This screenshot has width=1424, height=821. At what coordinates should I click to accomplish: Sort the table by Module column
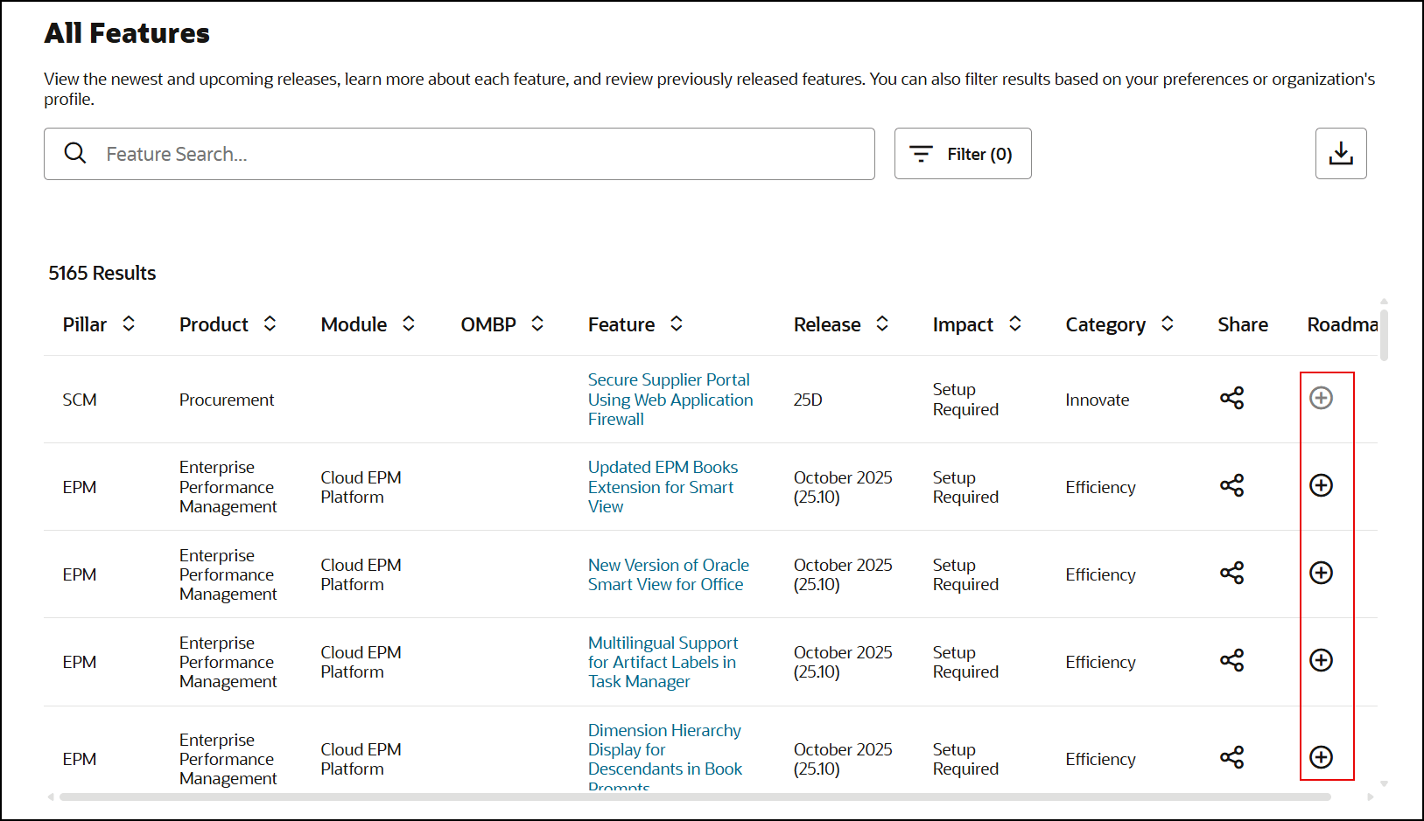click(409, 324)
